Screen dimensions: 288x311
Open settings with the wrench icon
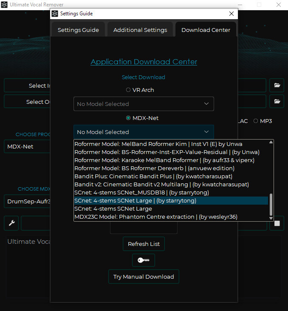11,223
